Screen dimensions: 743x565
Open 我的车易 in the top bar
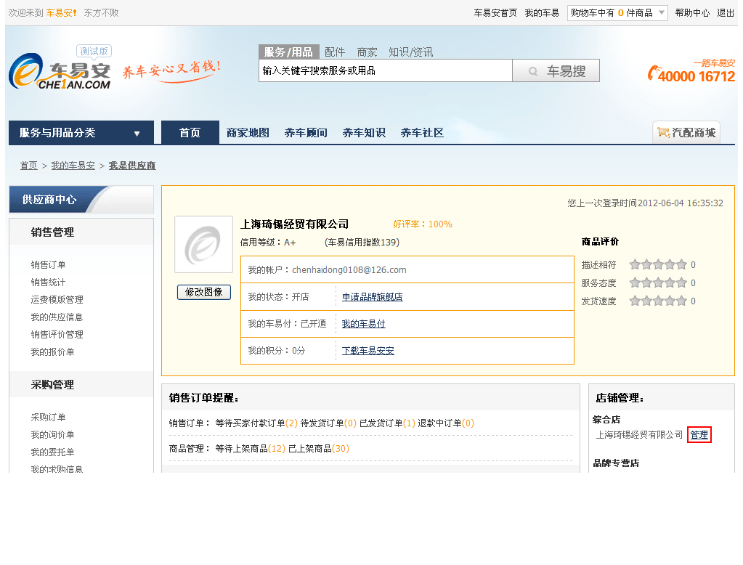click(542, 13)
